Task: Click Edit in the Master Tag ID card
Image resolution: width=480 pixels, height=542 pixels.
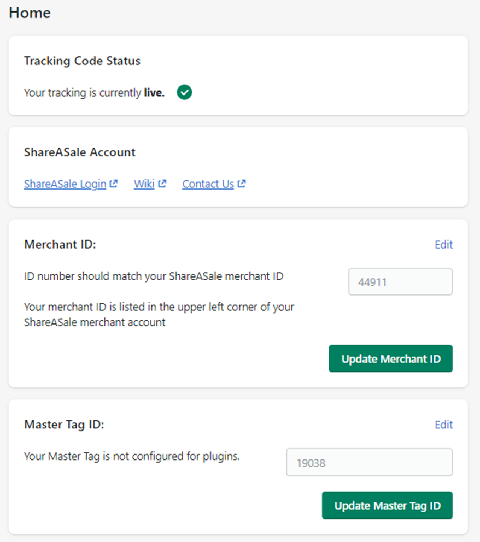Action: point(444,425)
